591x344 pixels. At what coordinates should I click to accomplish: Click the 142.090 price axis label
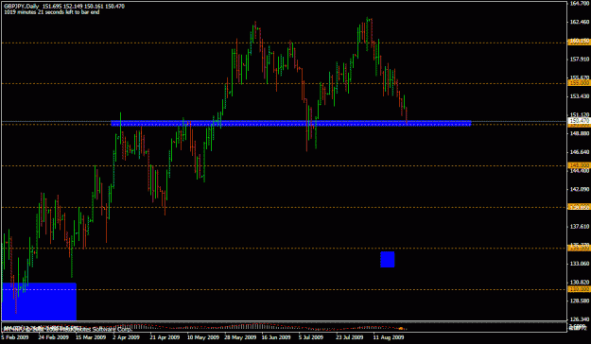pos(580,189)
